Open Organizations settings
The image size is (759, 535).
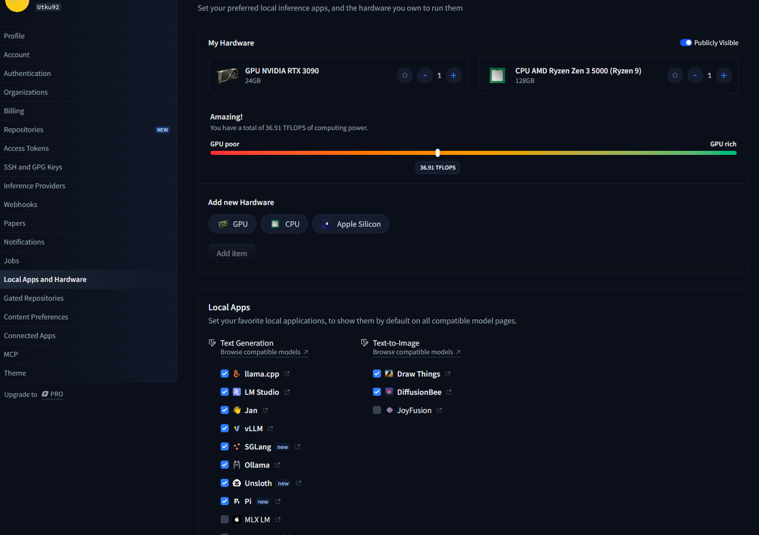[x=89, y=92]
